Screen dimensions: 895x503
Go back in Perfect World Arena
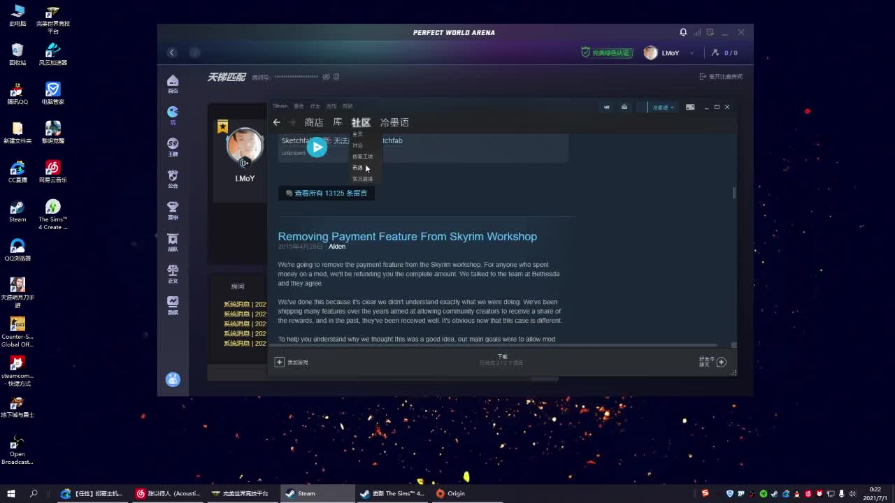click(x=172, y=52)
